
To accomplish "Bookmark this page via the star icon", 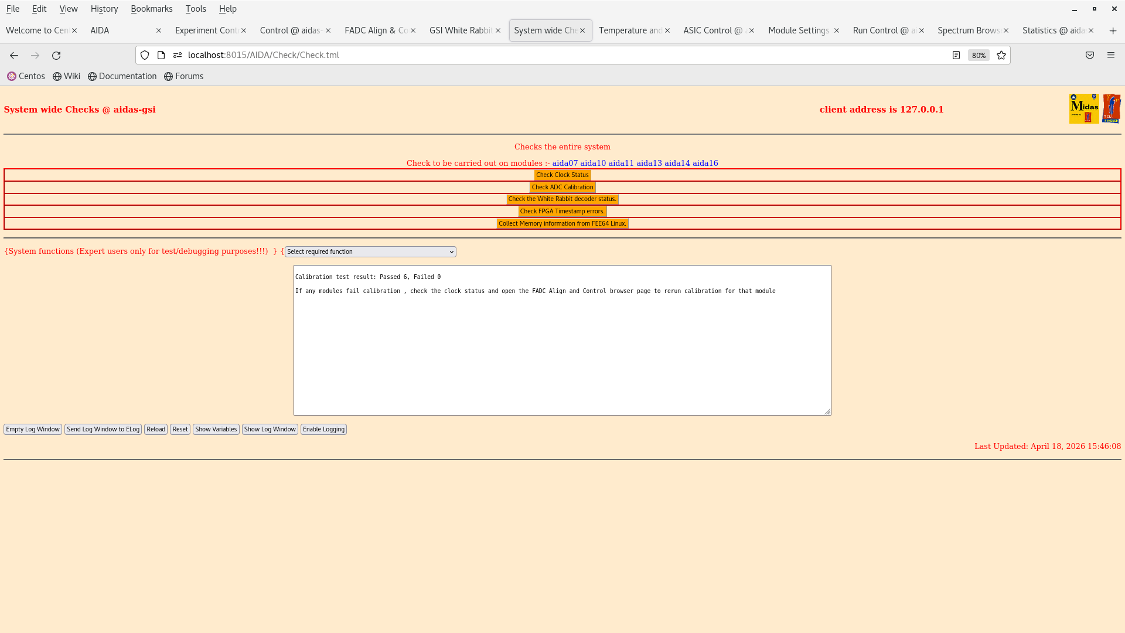I will 1001,55.
